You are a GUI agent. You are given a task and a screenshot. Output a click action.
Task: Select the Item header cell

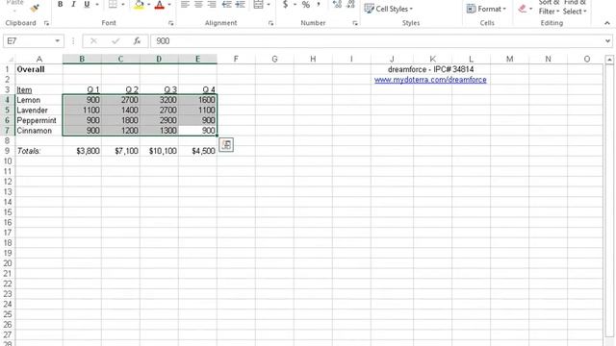coord(38,89)
